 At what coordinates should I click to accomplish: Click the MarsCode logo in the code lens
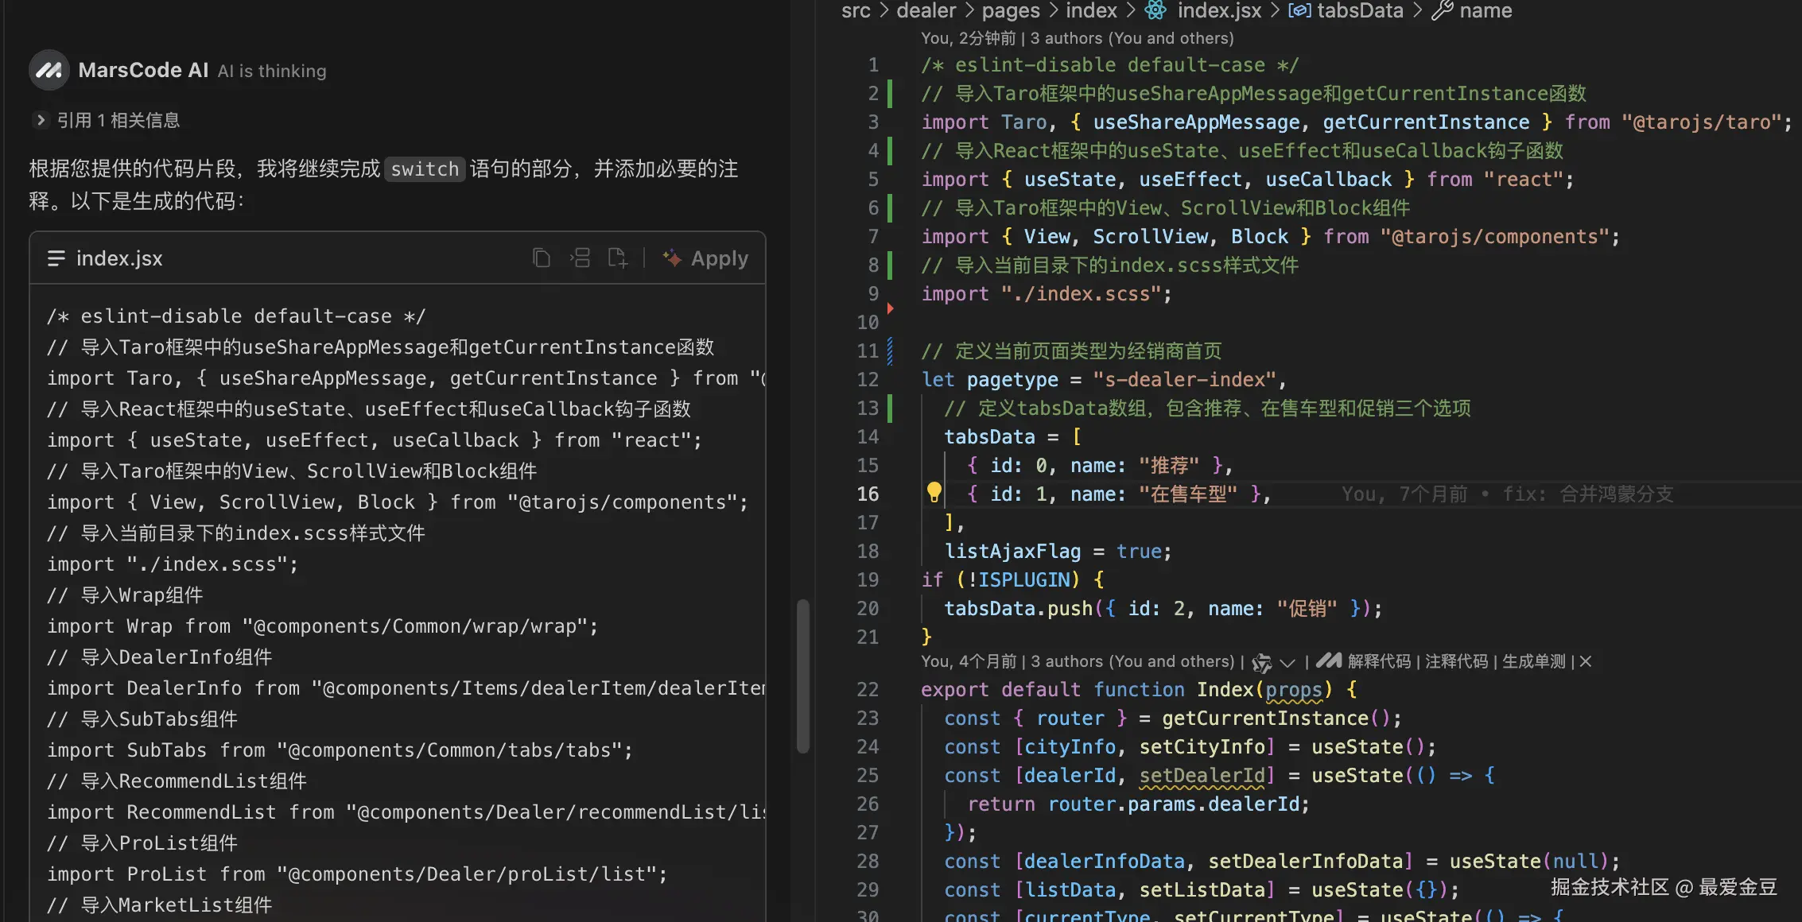[1328, 661]
